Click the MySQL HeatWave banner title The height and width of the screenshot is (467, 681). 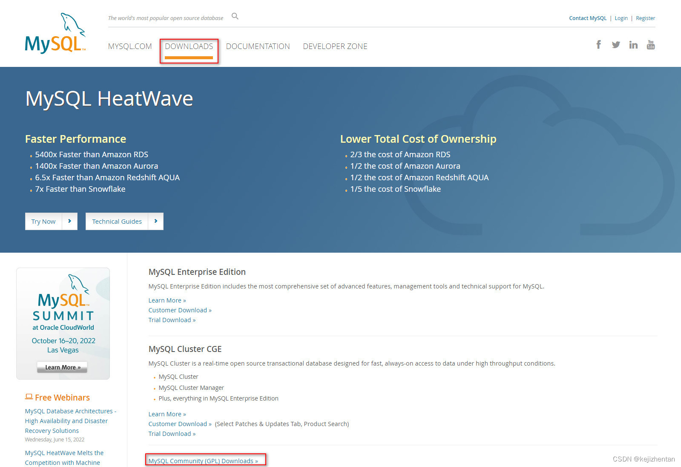109,98
